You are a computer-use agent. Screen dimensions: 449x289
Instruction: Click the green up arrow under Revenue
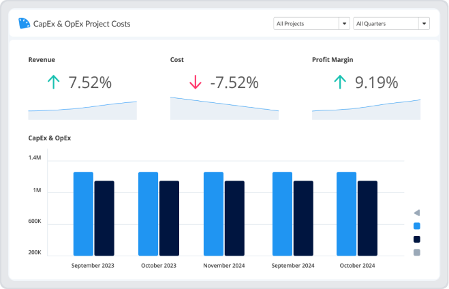click(x=53, y=83)
